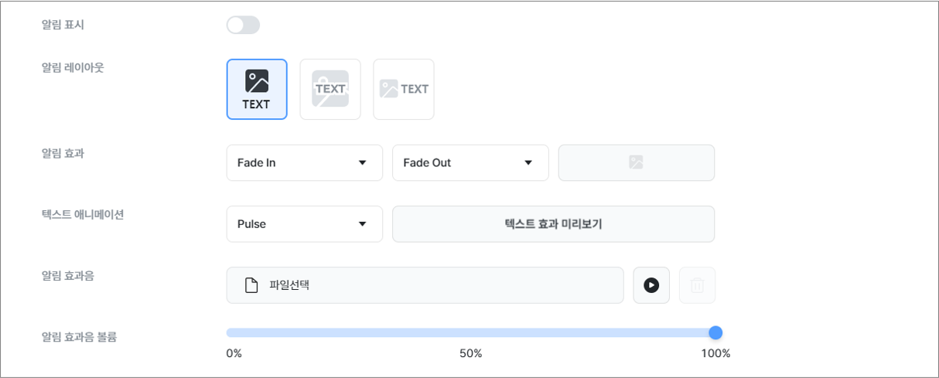This screenshot has height=378, width=939.
Task: Click the Pulse dropdown arrow
Action: tap(363, 224)
